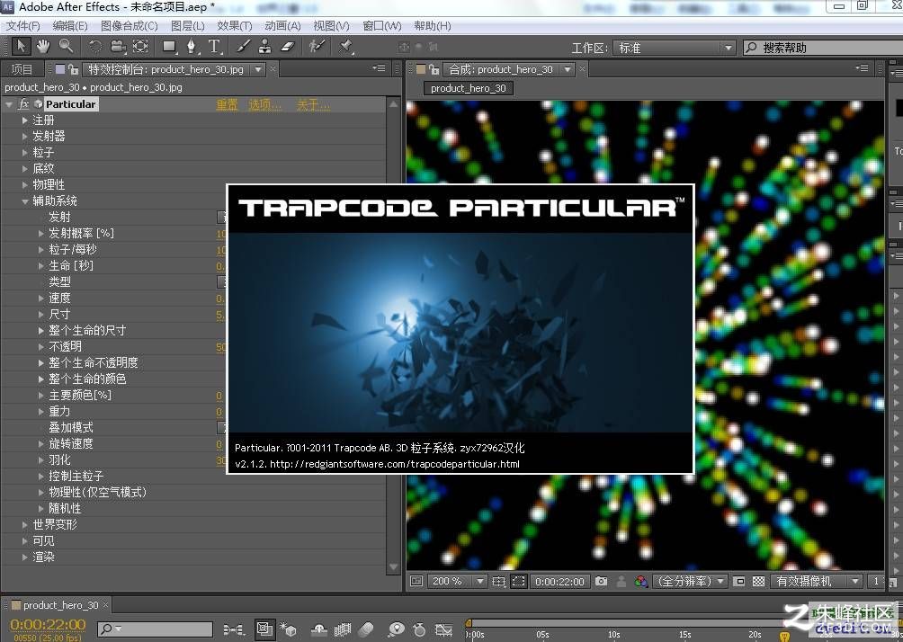
Task: Click the draft 3D icon in timeline
Action: coord(288,630)
